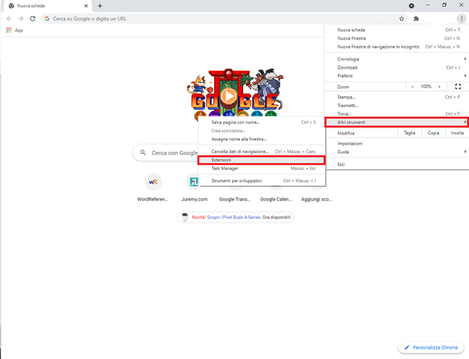This screenshot has height=359, width=469.
Task: Reload the page with refresh icon
Action: point(33,19)
